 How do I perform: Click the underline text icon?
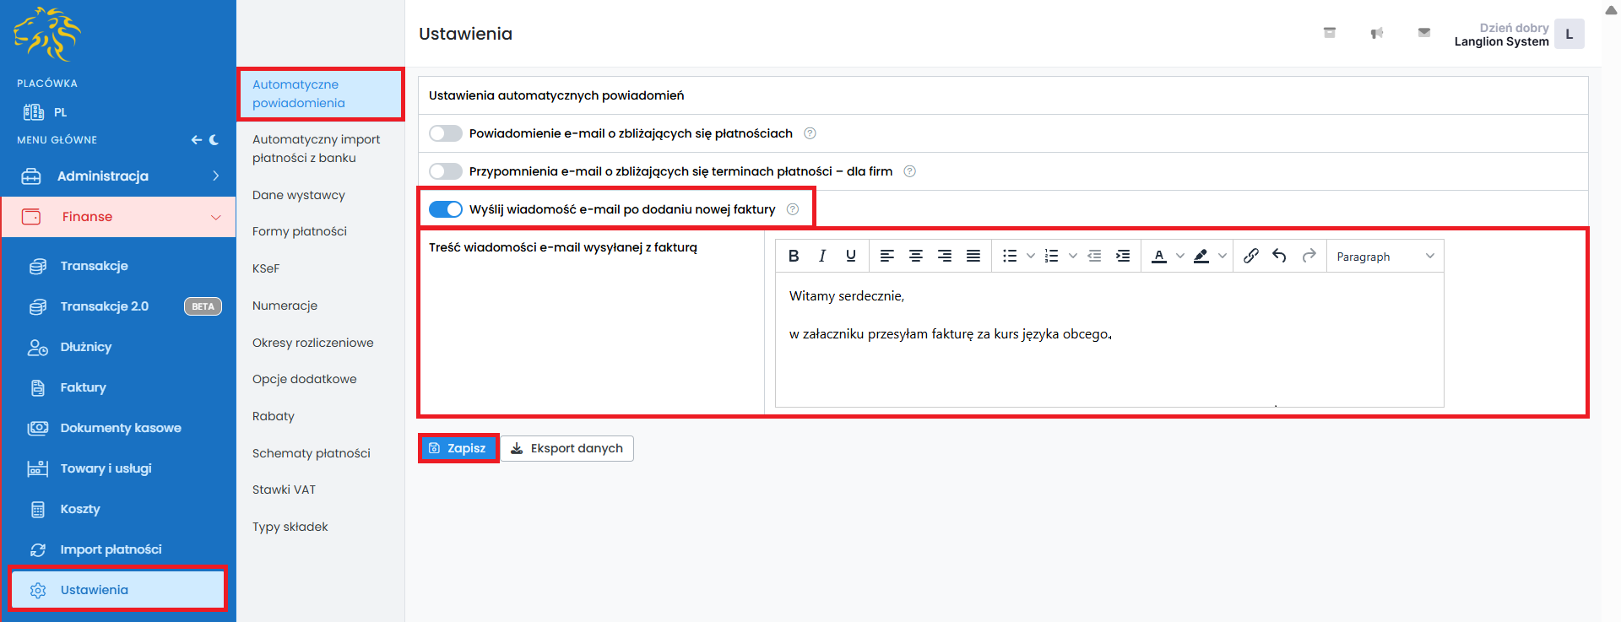(851, 256)
